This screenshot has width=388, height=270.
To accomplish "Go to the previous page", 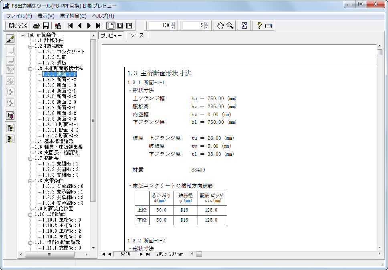I will click(80, 26).
